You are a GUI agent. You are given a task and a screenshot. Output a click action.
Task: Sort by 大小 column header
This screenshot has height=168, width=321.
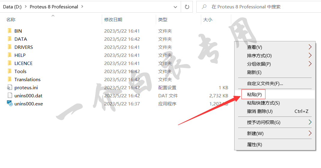208,19
